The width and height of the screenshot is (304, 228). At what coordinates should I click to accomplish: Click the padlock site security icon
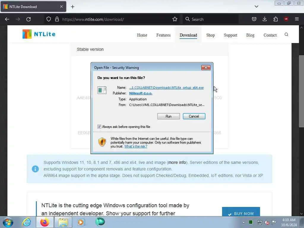click(57, 19)
